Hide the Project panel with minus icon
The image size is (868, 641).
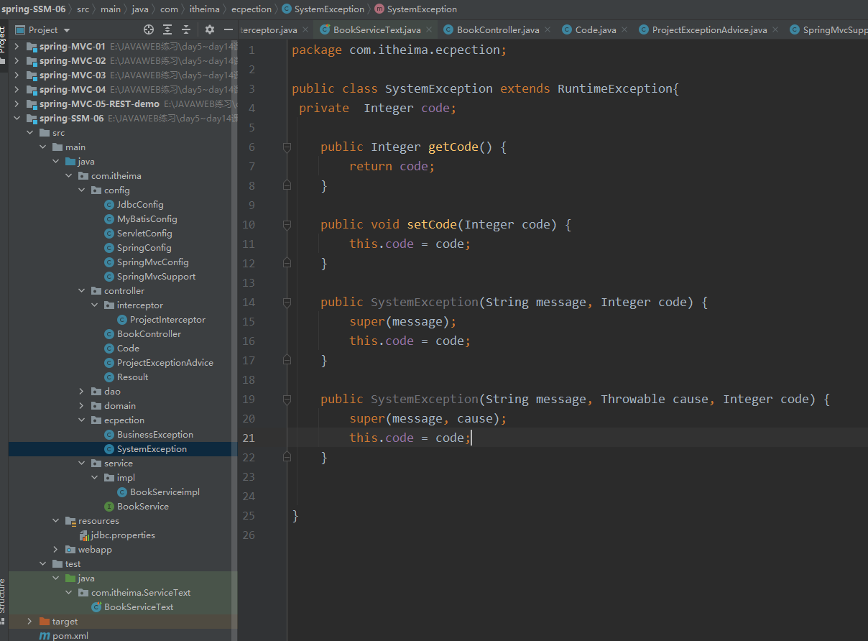coord(228,30)
